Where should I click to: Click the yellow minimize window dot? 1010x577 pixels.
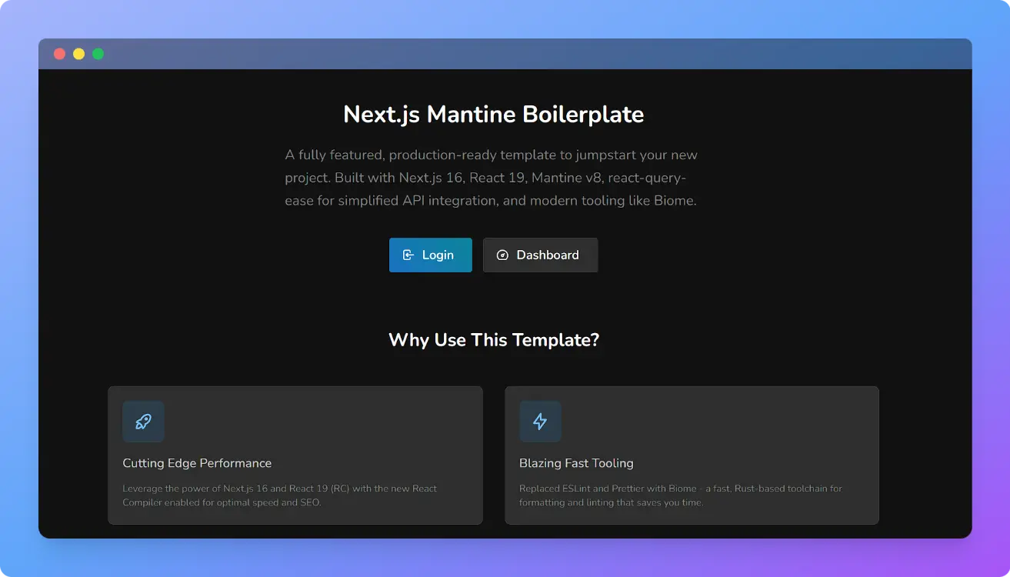tap(78, 54)
